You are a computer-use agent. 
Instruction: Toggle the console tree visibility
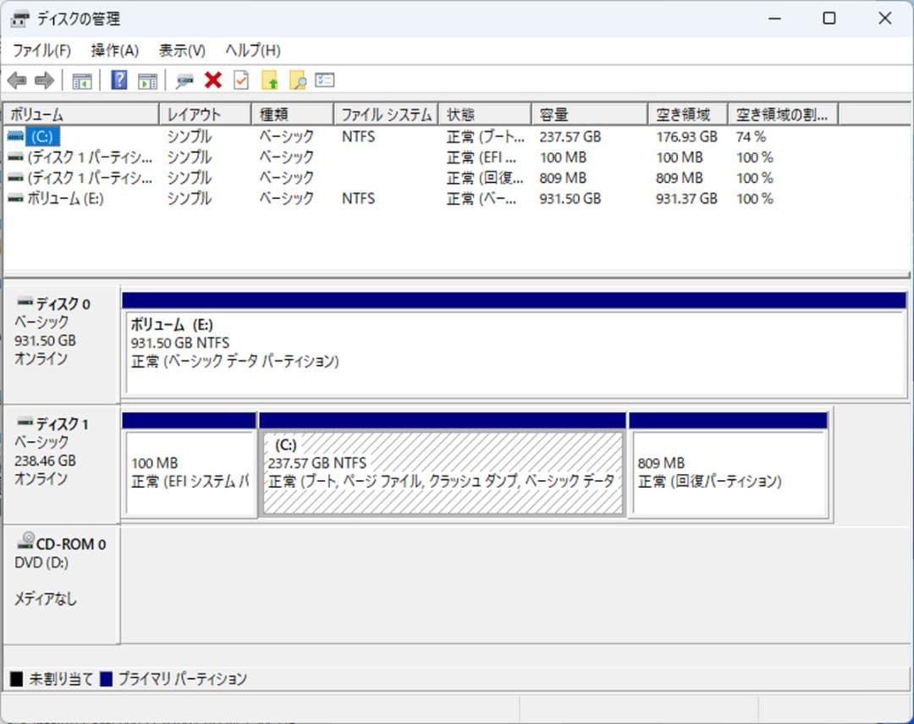[81, 80]
